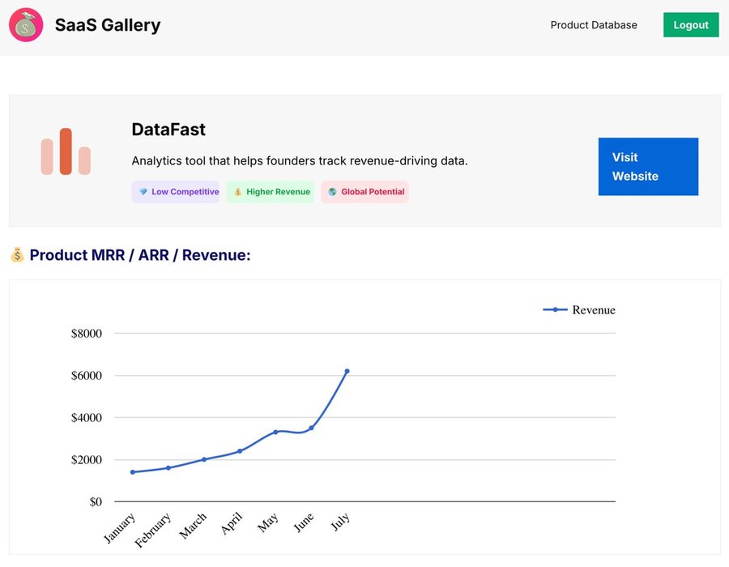This screenshot has width=729, height=567.
Task: Select the Higher Revenue tag label
Action: pyautogui.click(x=278, y=192)
